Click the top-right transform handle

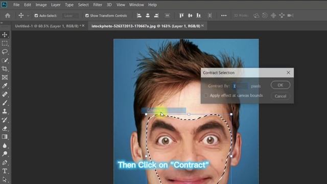pos(231,114)
